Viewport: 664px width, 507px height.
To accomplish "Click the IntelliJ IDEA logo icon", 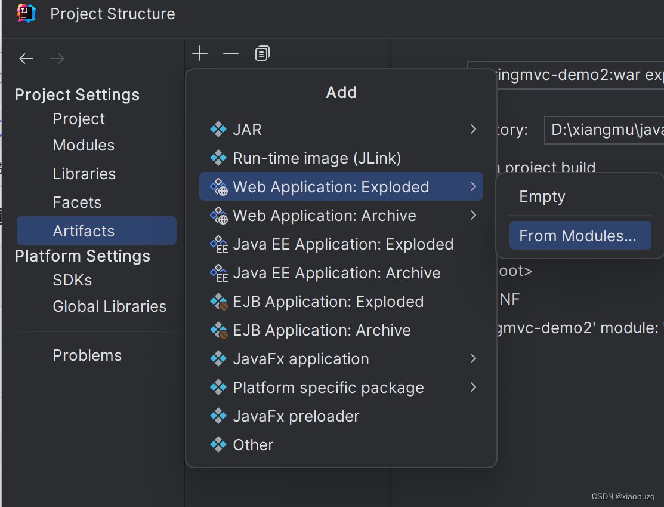I will click(26, 13).
